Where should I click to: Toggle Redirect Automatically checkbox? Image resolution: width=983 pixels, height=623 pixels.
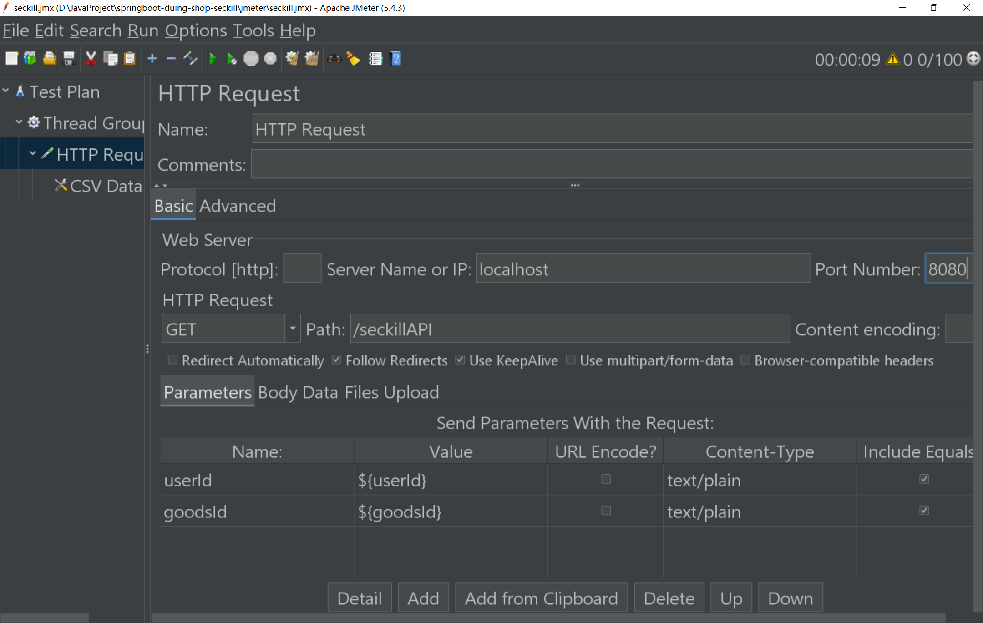tap(172, 360)
